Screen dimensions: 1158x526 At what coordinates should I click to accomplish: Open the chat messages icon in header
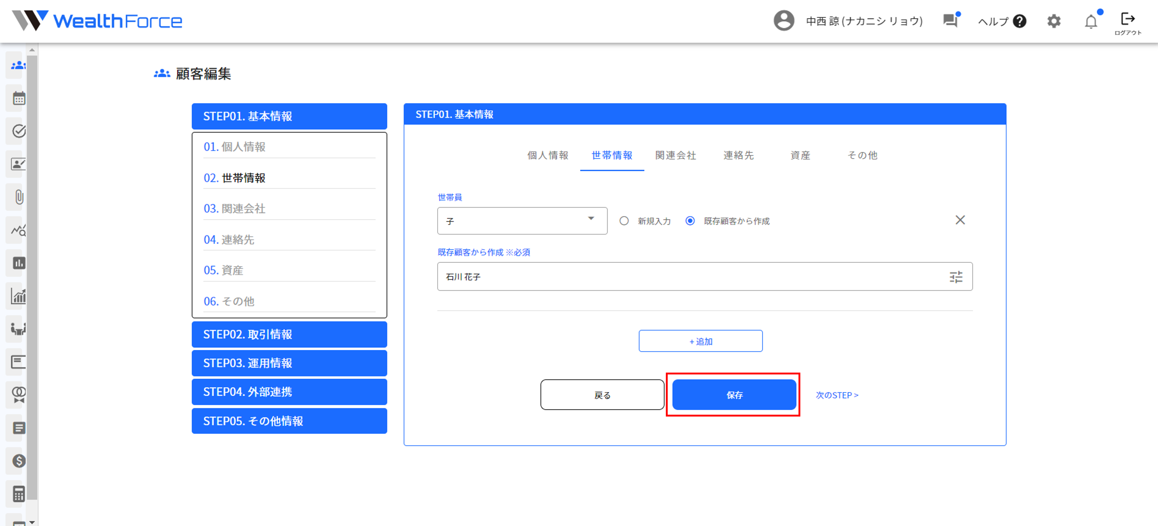coord(950,20)
